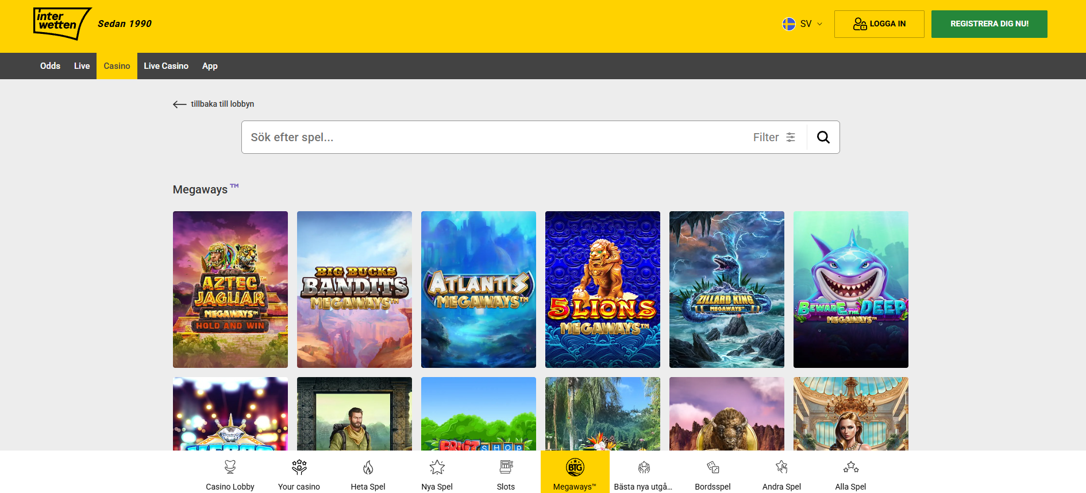The width and height of the screenshot is (1086, 493).
Task: Open Casino Lobby category icon
Action: point(230,467)
